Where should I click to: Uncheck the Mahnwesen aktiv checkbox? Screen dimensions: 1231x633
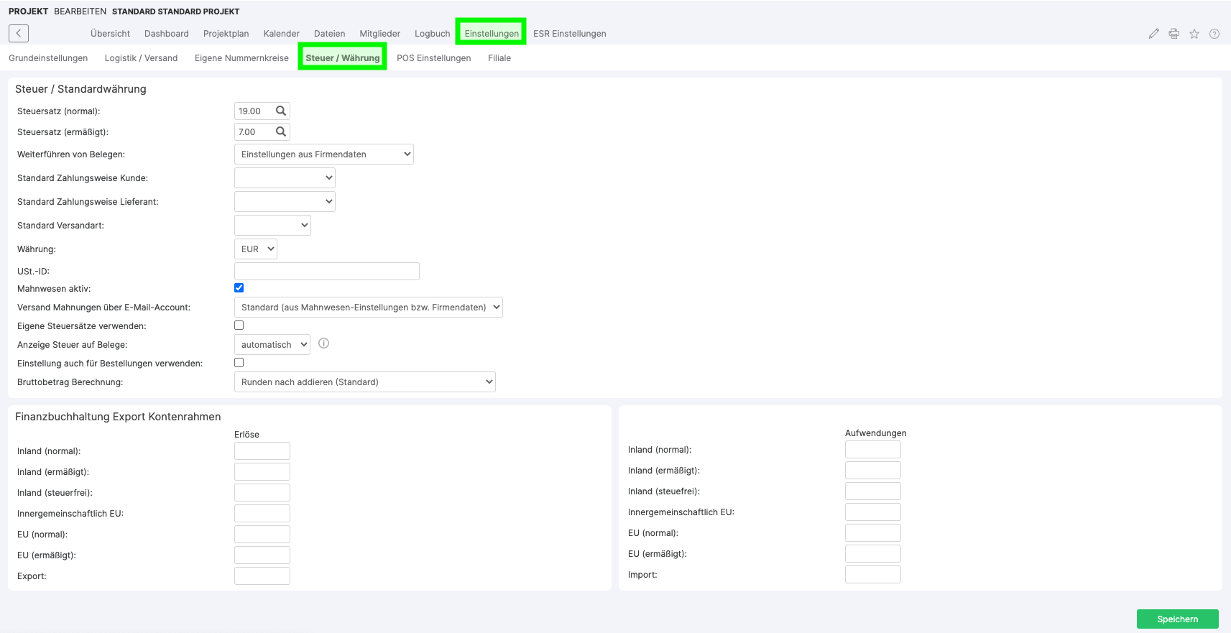coord(239,288)
